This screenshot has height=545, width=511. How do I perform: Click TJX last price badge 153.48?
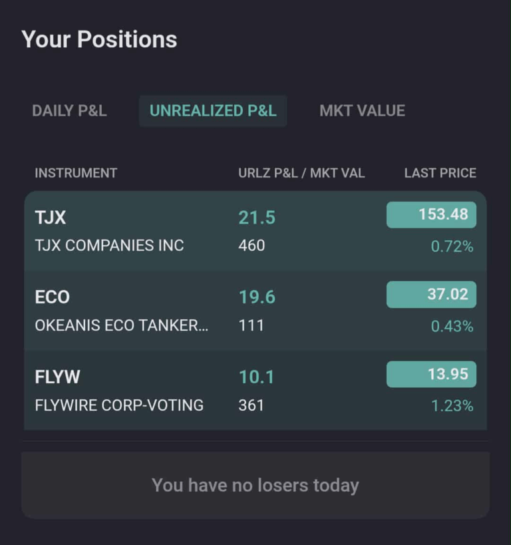coord(431,215)
